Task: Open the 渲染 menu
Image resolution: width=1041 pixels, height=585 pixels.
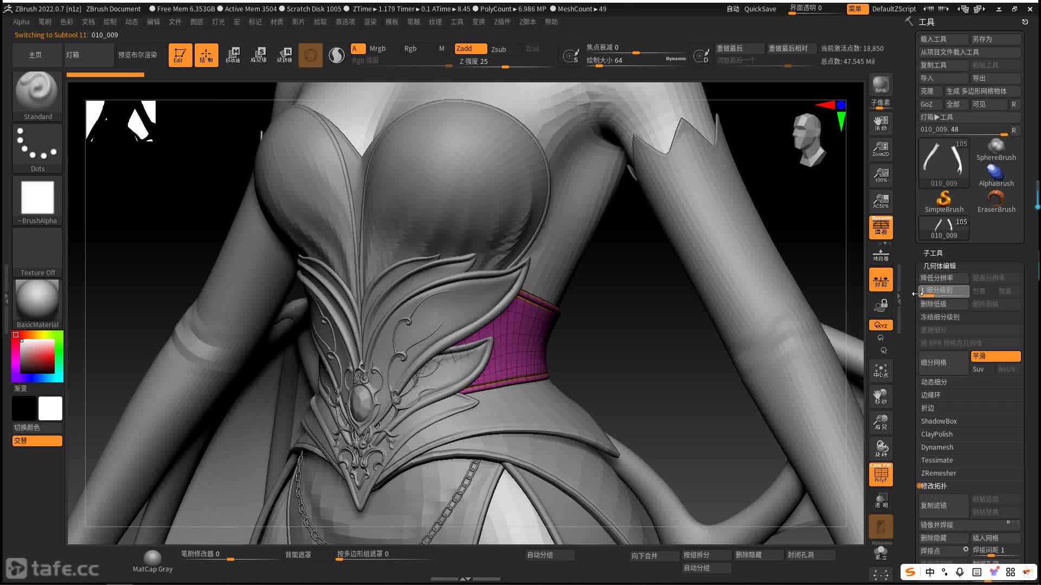Action: [370, 22]
